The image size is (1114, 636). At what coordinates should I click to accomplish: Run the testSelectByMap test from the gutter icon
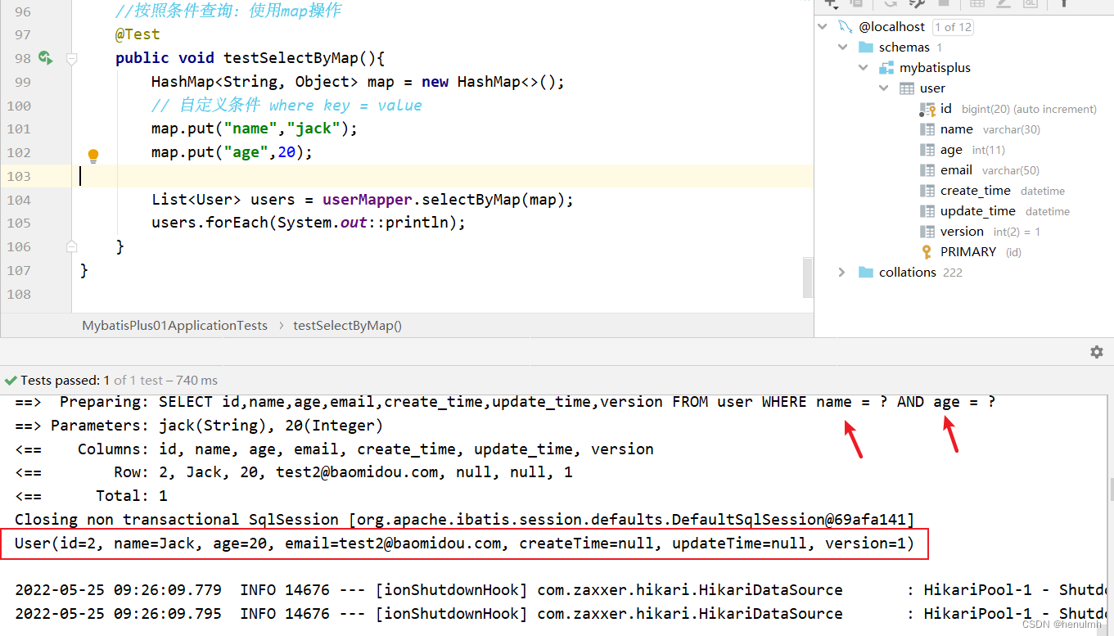click(x=45, y=58)
